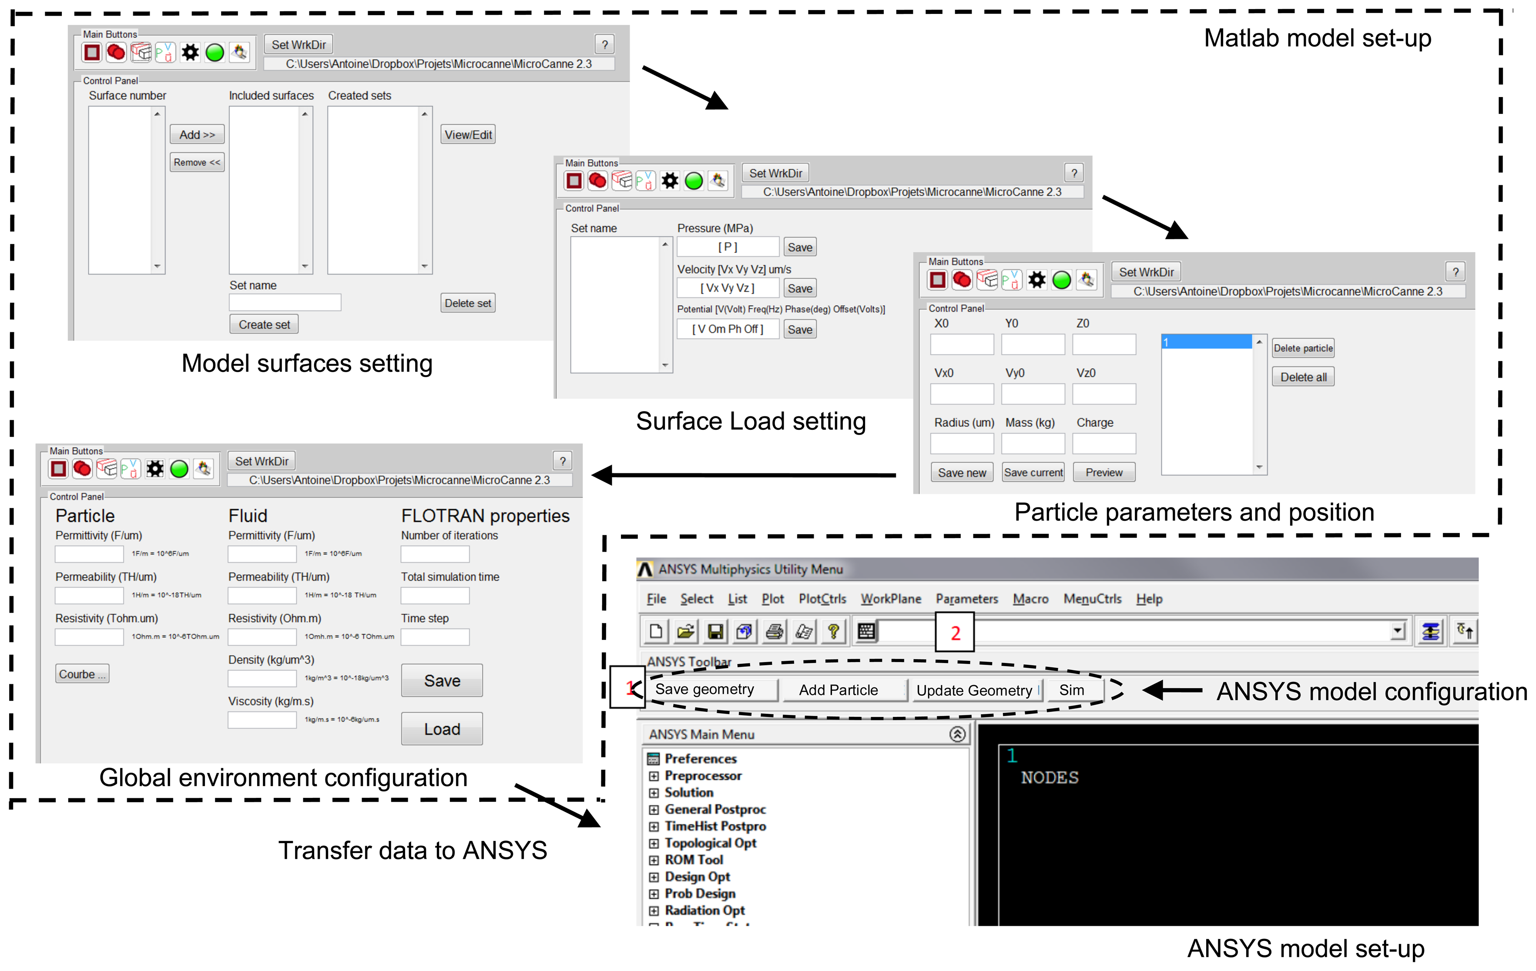Select particle 1 in the particle list
This screenshot has height=971, width=1536.
(1206, 342)
